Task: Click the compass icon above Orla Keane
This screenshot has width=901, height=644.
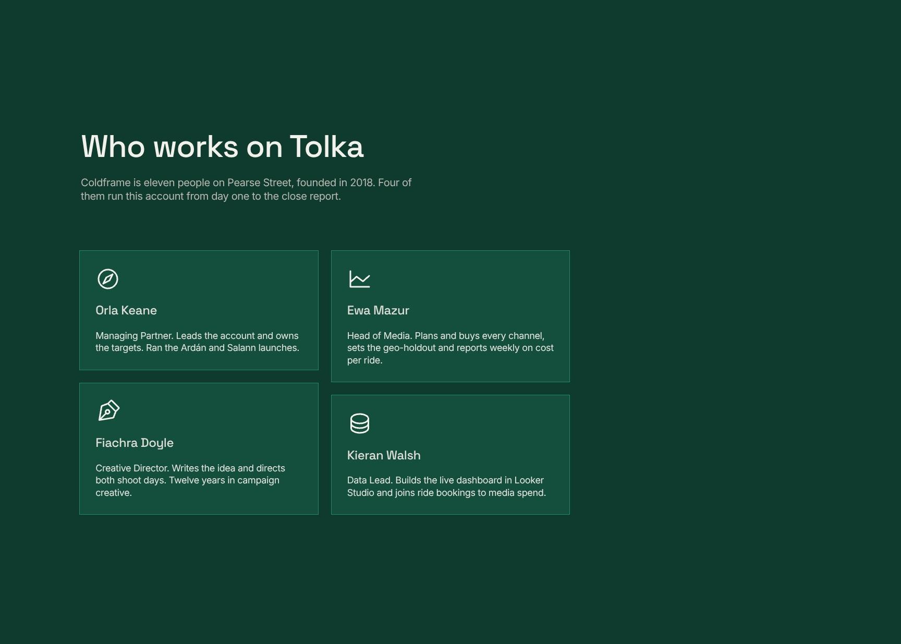Action: click(108, 279)
